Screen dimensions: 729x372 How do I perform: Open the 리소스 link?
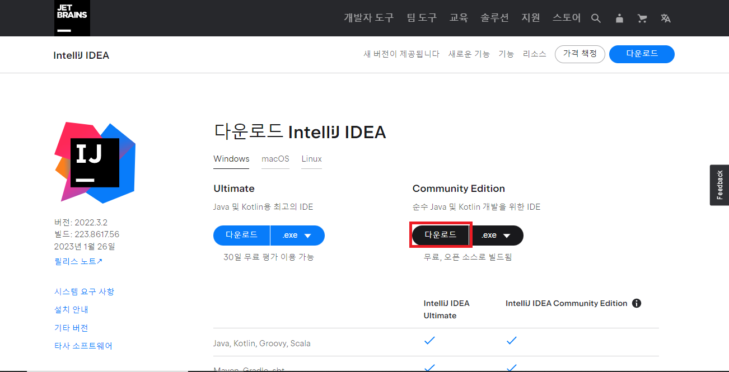[535, 54]
